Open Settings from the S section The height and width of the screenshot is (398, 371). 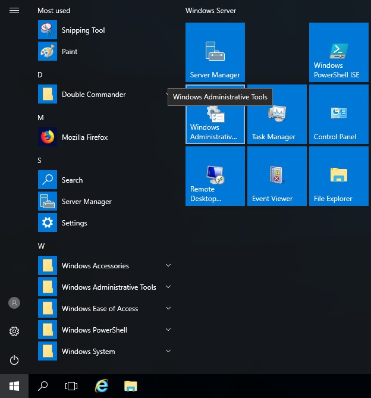click(74, 223)
